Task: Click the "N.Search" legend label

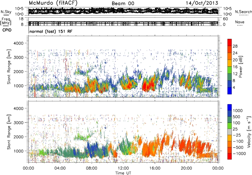Action: 243,12
